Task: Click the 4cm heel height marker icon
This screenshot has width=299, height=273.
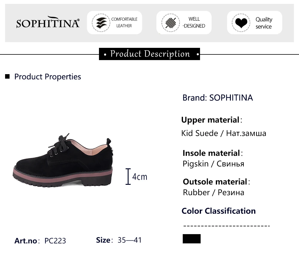Action: (x=128, y=176)
